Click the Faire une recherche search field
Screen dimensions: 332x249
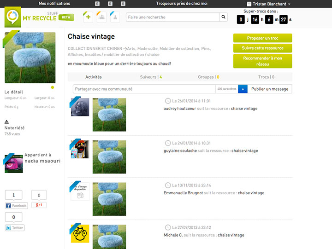click(172, 17)
